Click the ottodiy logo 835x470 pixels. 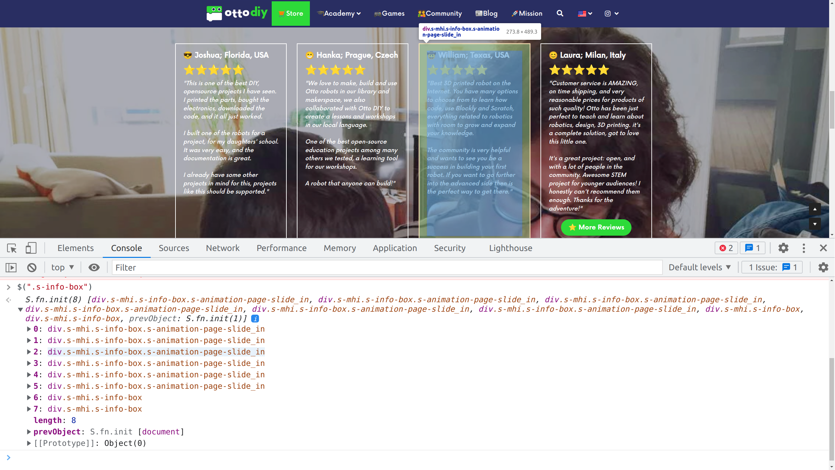237,13
